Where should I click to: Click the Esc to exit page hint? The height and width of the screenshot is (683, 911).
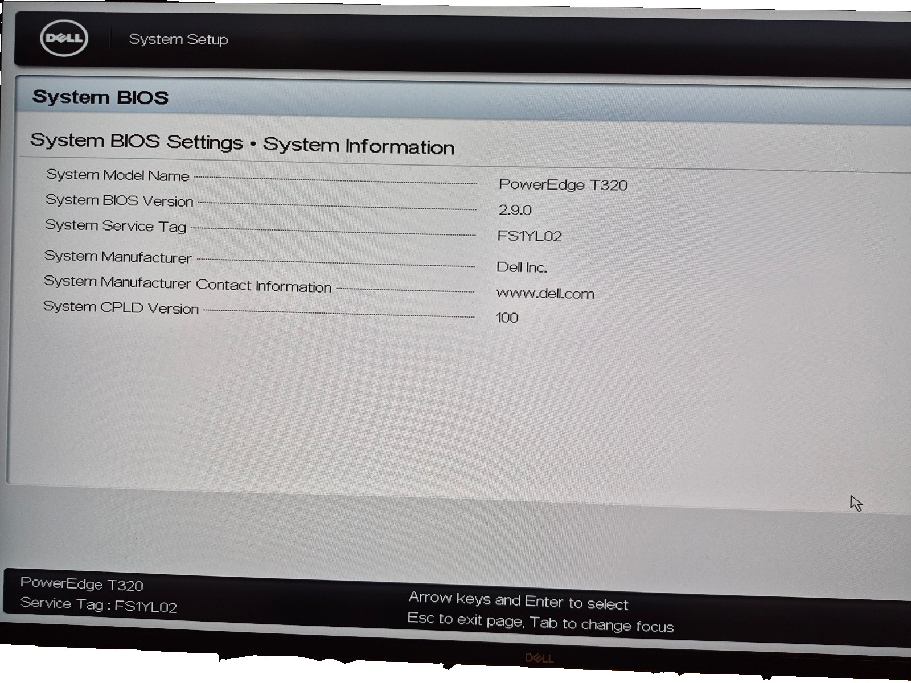click(540, 622)
